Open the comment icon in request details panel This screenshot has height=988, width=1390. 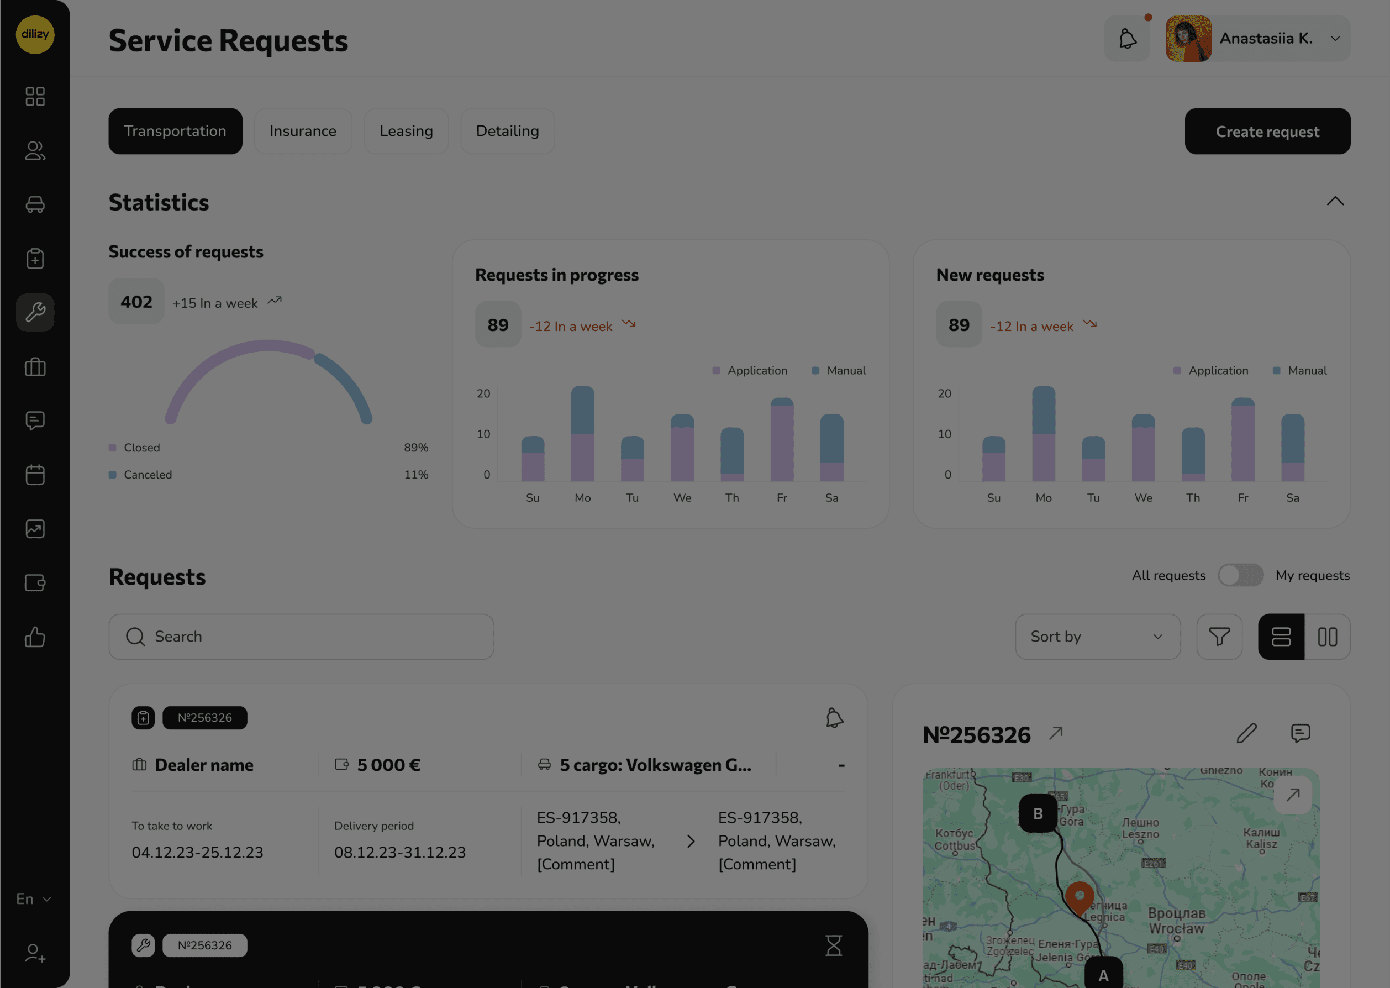point(1300,733)
